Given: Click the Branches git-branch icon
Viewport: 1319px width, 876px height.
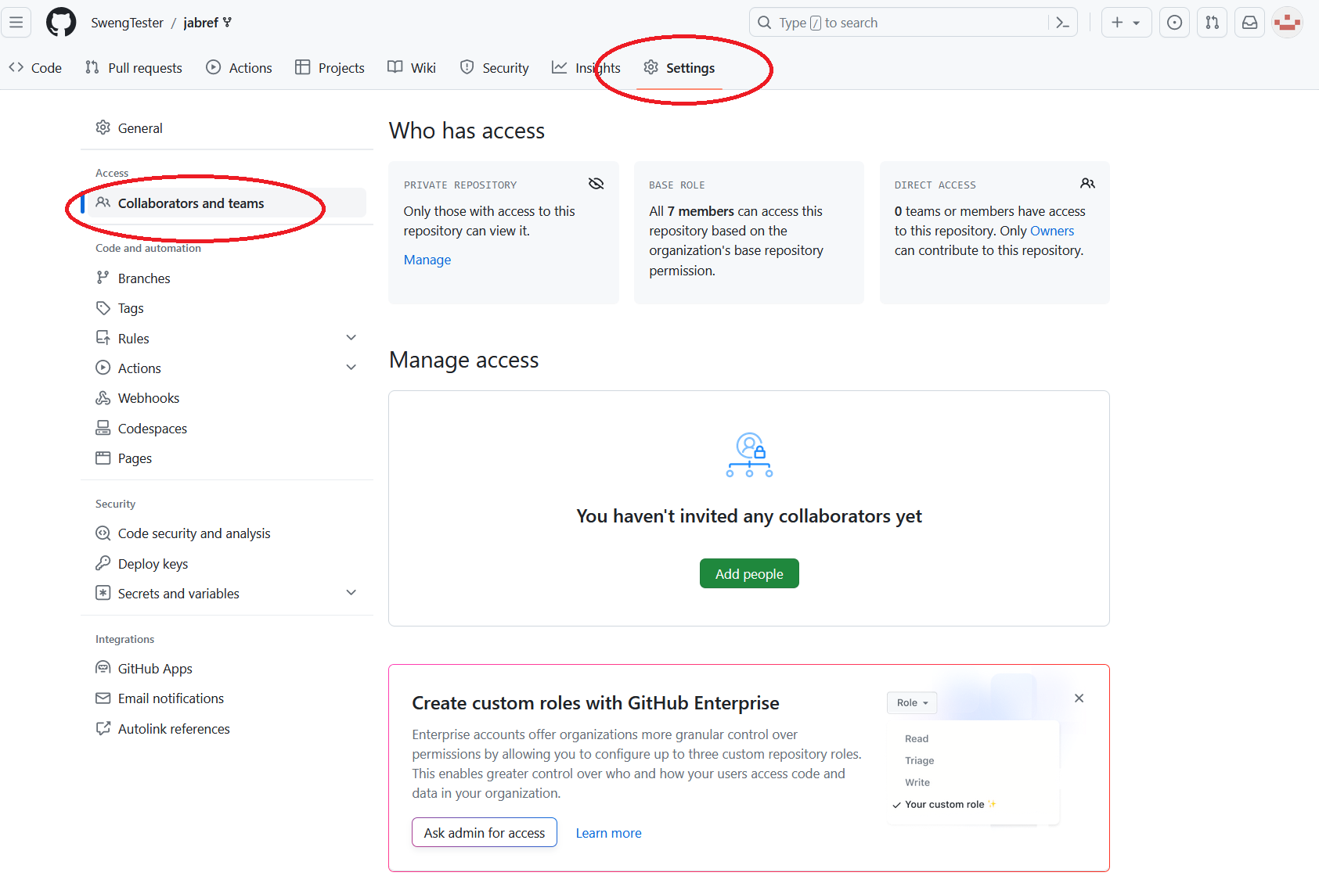Looking at the screenshot, I should 103,278.
